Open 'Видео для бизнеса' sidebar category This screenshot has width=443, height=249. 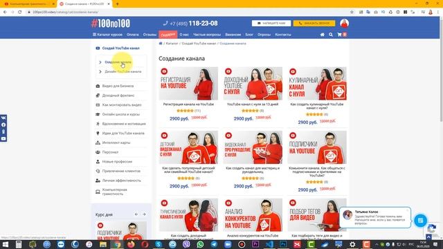[118, 86]
